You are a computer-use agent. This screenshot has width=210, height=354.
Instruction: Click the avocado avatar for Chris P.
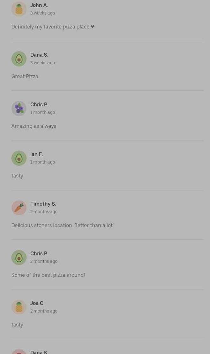19,258
